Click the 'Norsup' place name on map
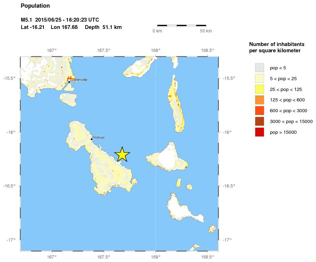Viewport: 316px width, 262px height. coord(98,137)
